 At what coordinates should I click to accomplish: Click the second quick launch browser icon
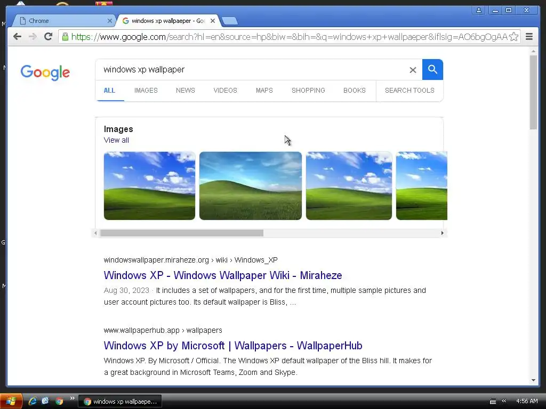tap(45, 401)
